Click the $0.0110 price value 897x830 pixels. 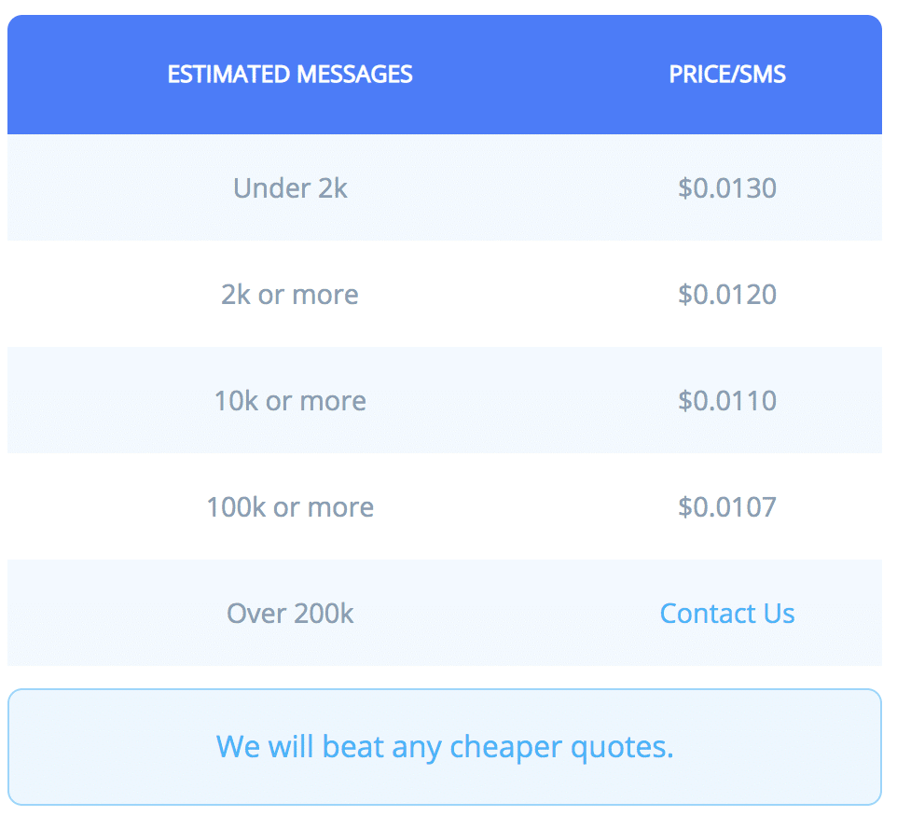(x=727, y=400)
